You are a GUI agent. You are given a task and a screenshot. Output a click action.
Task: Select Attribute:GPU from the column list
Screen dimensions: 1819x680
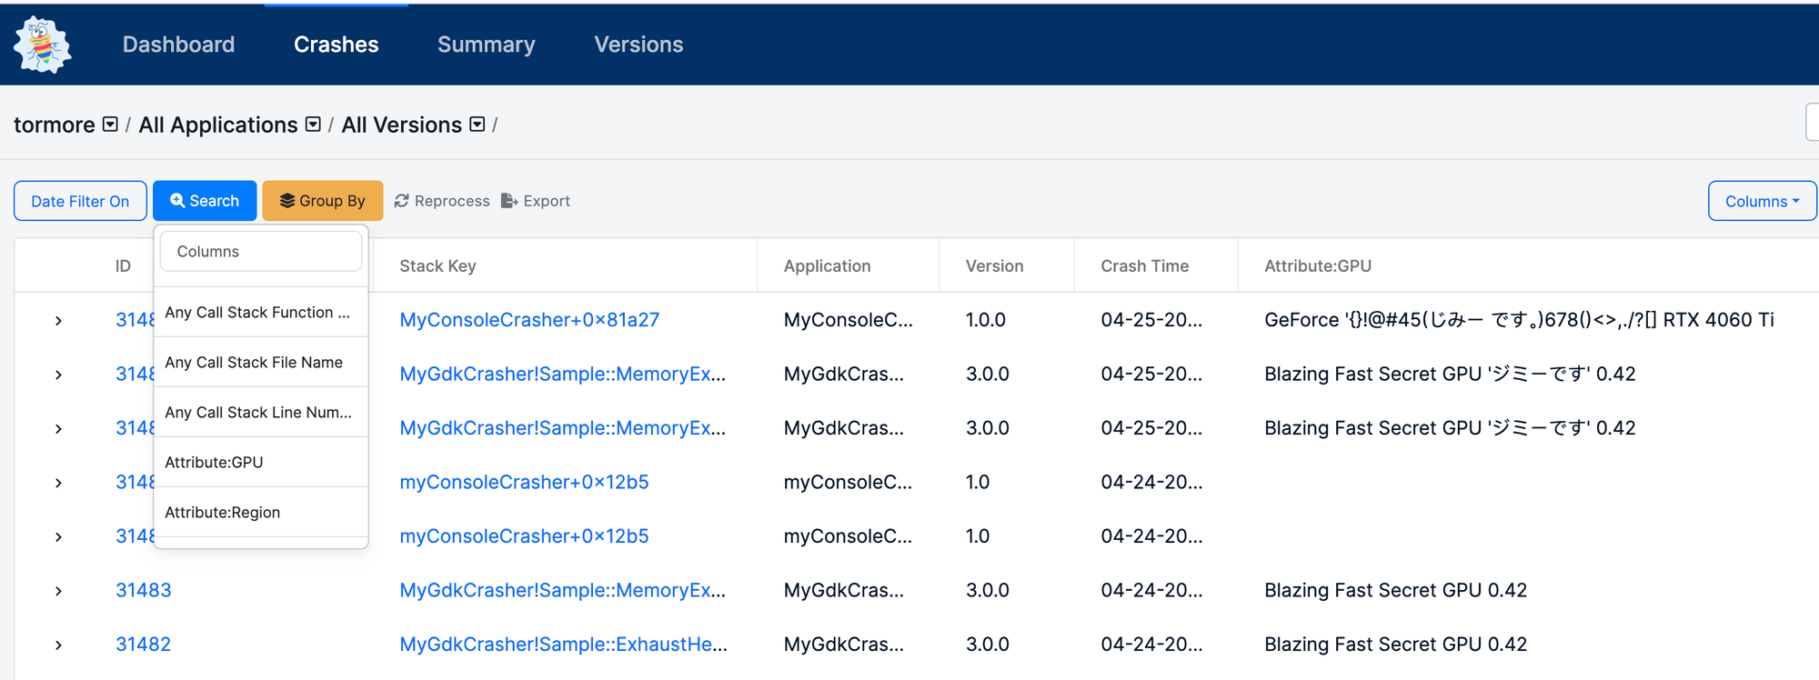[215, 463]
